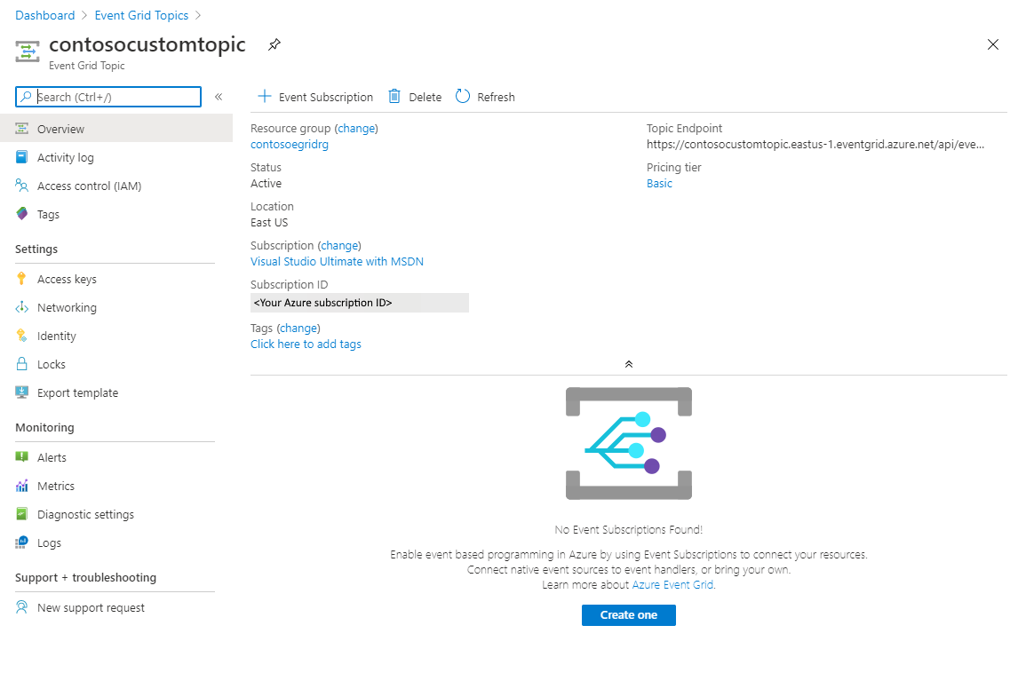Click the contosocustomtopic title text
The image size is (1018, 673).
[147, 44]
